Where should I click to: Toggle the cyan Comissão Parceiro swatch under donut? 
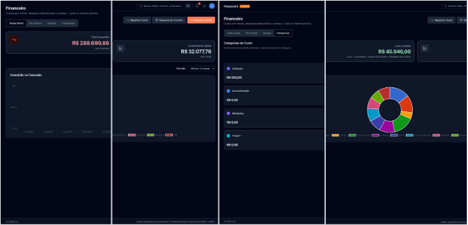[410, 135]
